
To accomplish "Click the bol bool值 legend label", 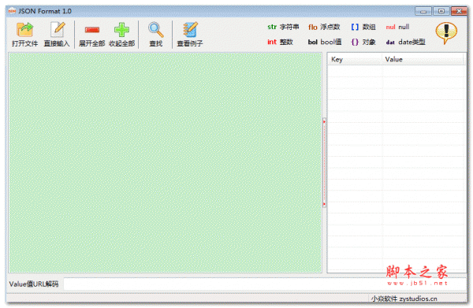I will click(325, 42).
